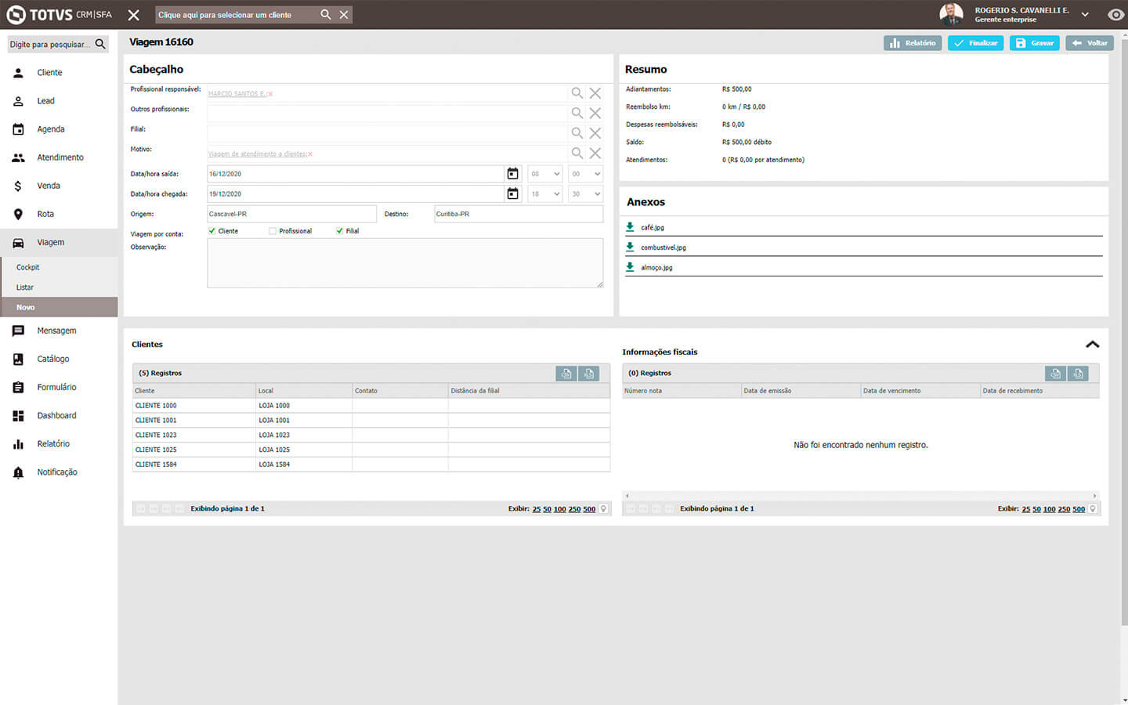This screenshot has width=1128, height=705.
Task: Uncheck the Cliente checkbox
Action: coord(212,231)
